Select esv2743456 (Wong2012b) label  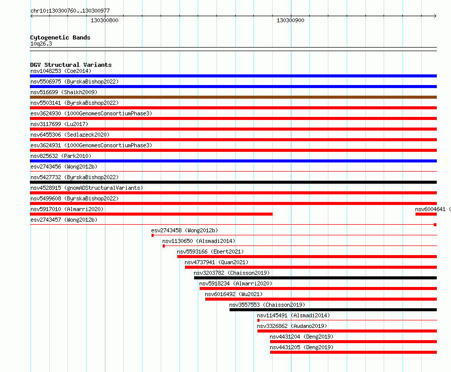pyautogui.click(x=64, y=167)
